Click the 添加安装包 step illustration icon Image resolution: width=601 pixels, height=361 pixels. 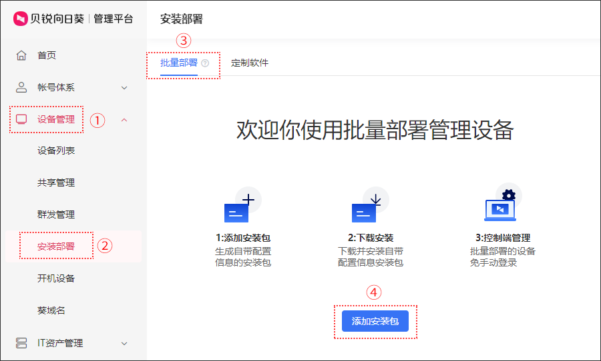(242, 204)
